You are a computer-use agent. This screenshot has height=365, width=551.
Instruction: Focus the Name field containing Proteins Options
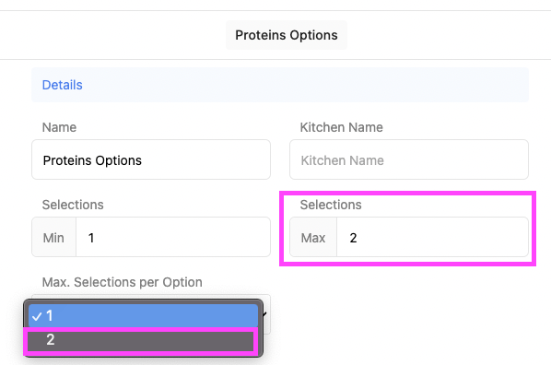click(x=151, y=159)
